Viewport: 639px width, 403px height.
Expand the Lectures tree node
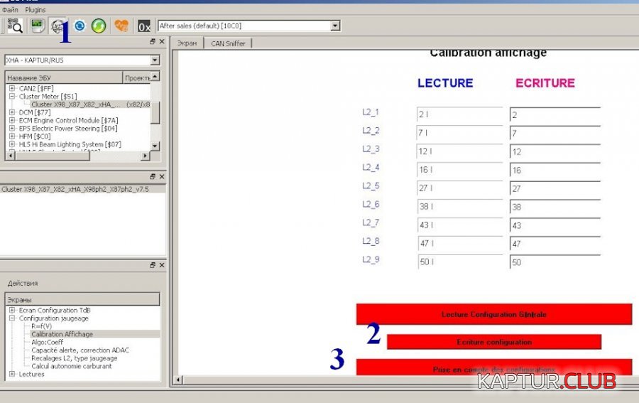point(12,374)
